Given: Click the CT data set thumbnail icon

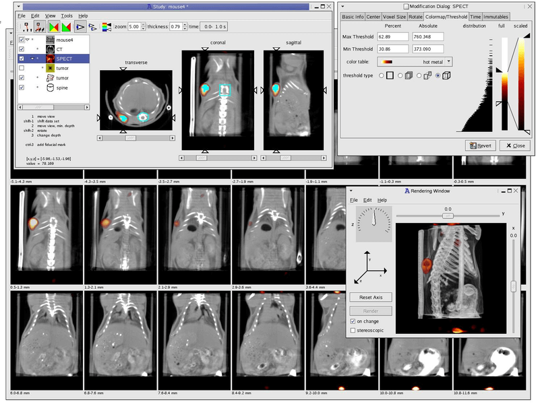Looking at the screenshot, I should pos(50,49).
